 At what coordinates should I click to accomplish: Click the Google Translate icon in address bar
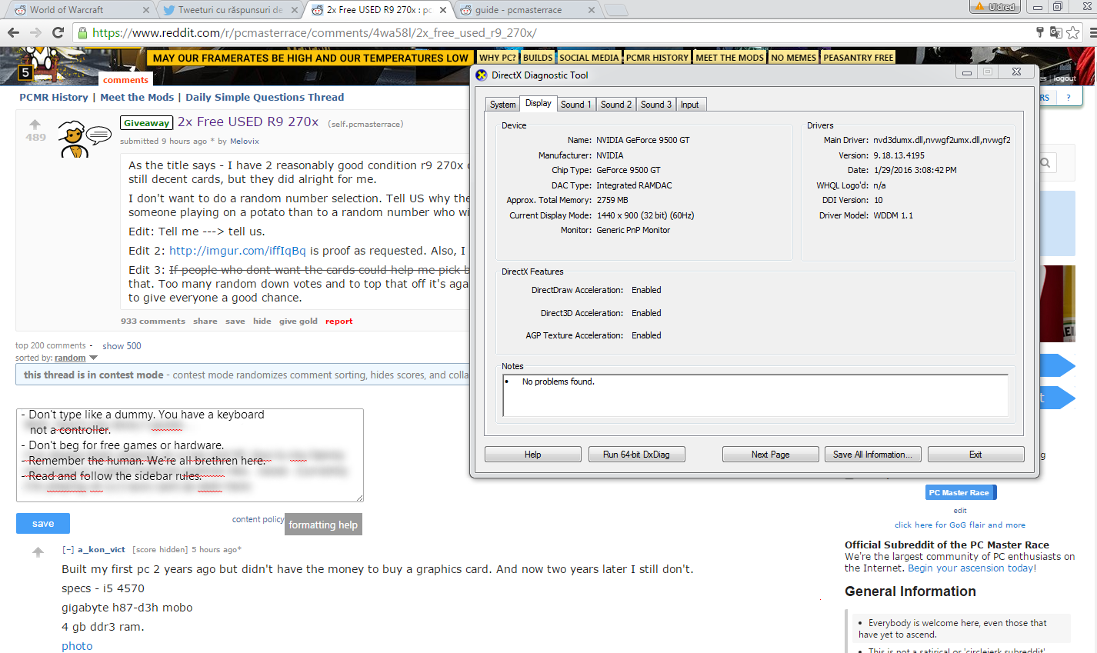tap(1056, 32)
